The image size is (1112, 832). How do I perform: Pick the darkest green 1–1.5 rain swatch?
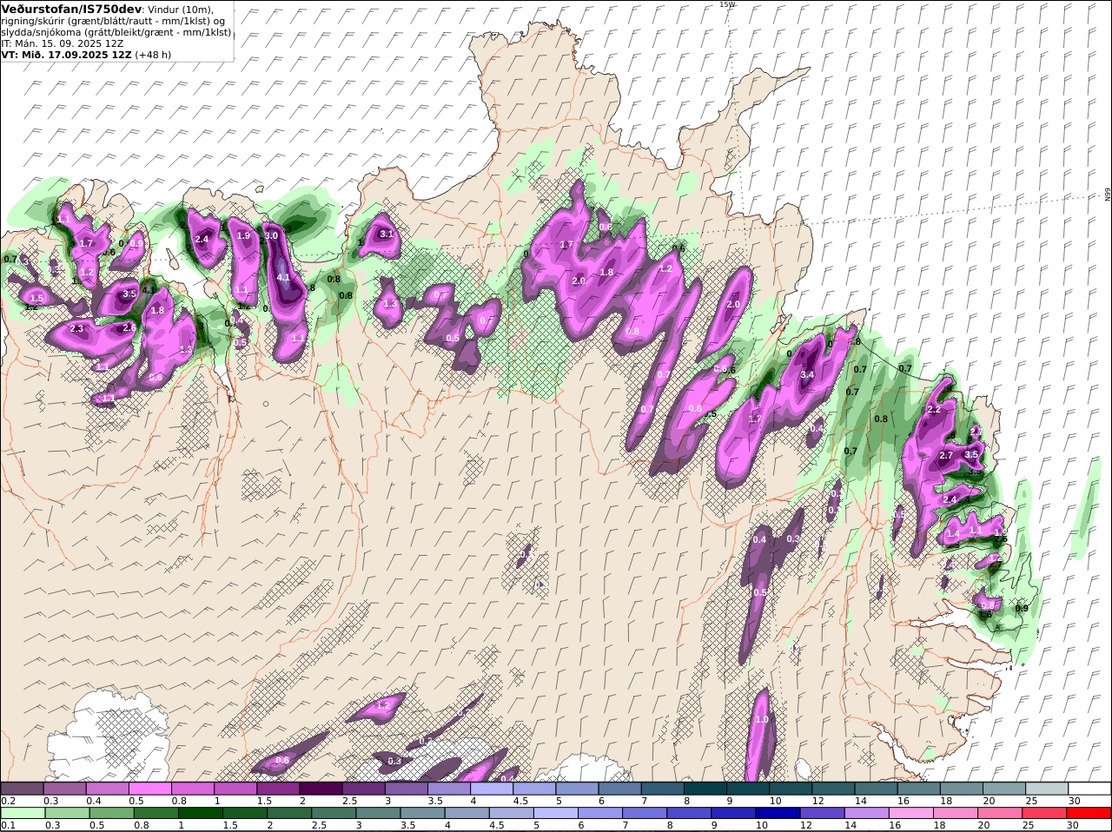click(200, 813)
